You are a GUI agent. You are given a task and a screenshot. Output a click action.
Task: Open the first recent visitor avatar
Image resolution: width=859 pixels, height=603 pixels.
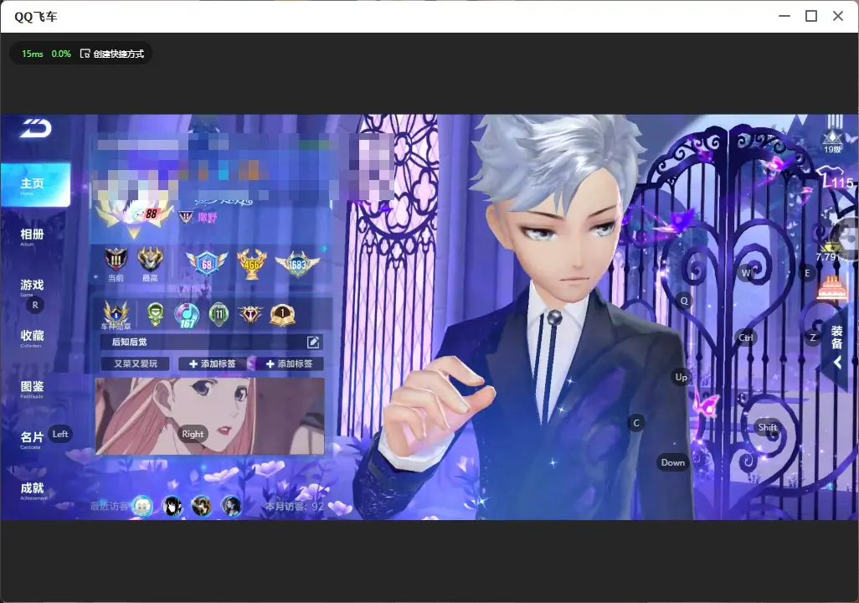[x=143, y=506]
